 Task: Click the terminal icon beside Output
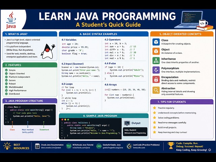(x=127, y=123)
